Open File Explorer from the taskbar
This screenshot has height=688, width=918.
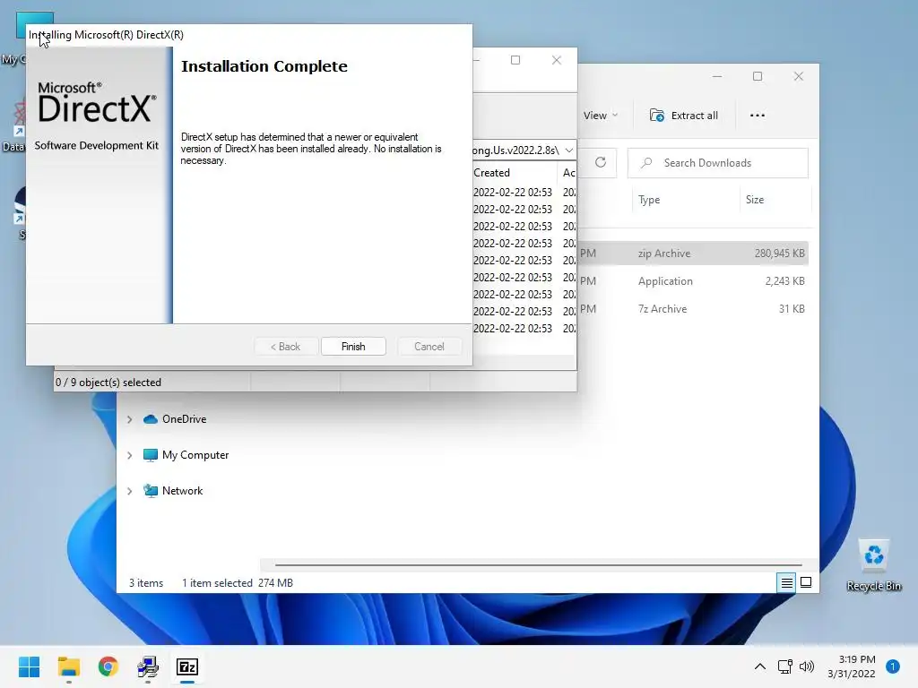68,666
